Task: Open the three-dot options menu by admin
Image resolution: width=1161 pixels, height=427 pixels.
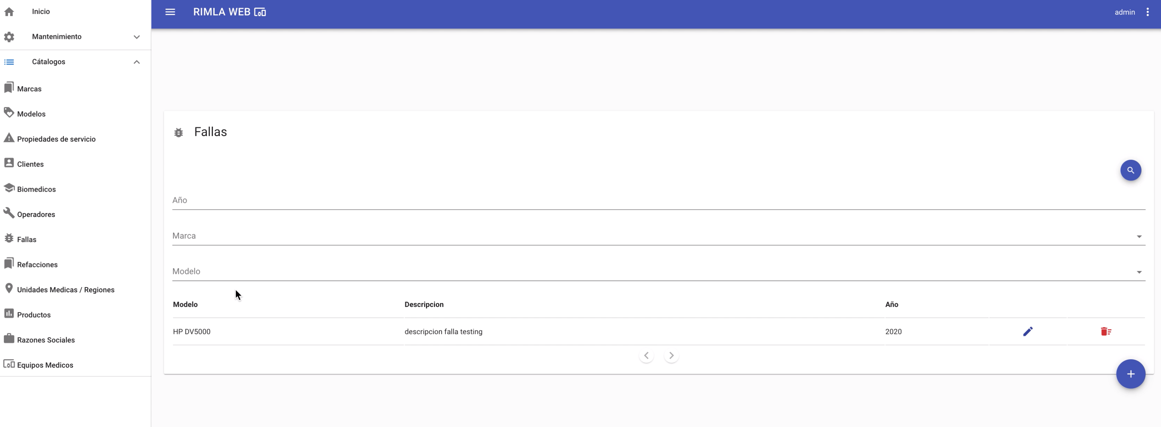Action: (x=1147, y=12)
